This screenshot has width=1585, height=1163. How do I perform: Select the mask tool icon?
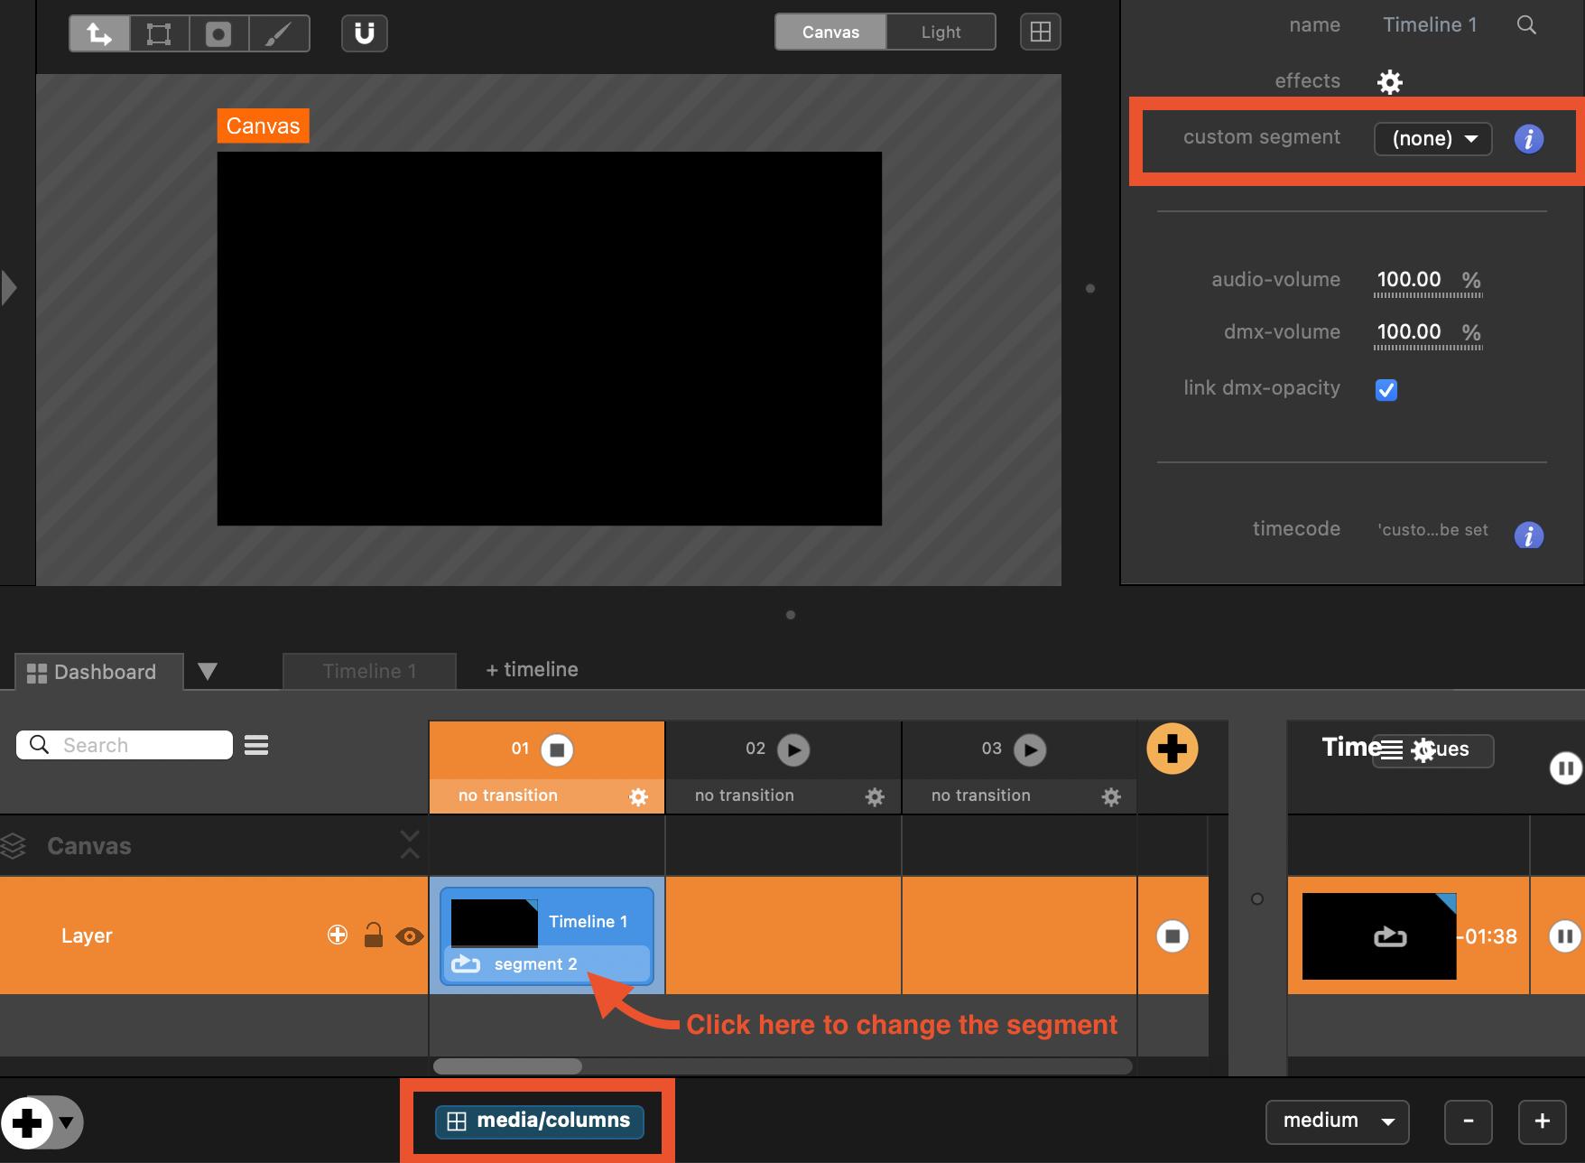point(218,33)
